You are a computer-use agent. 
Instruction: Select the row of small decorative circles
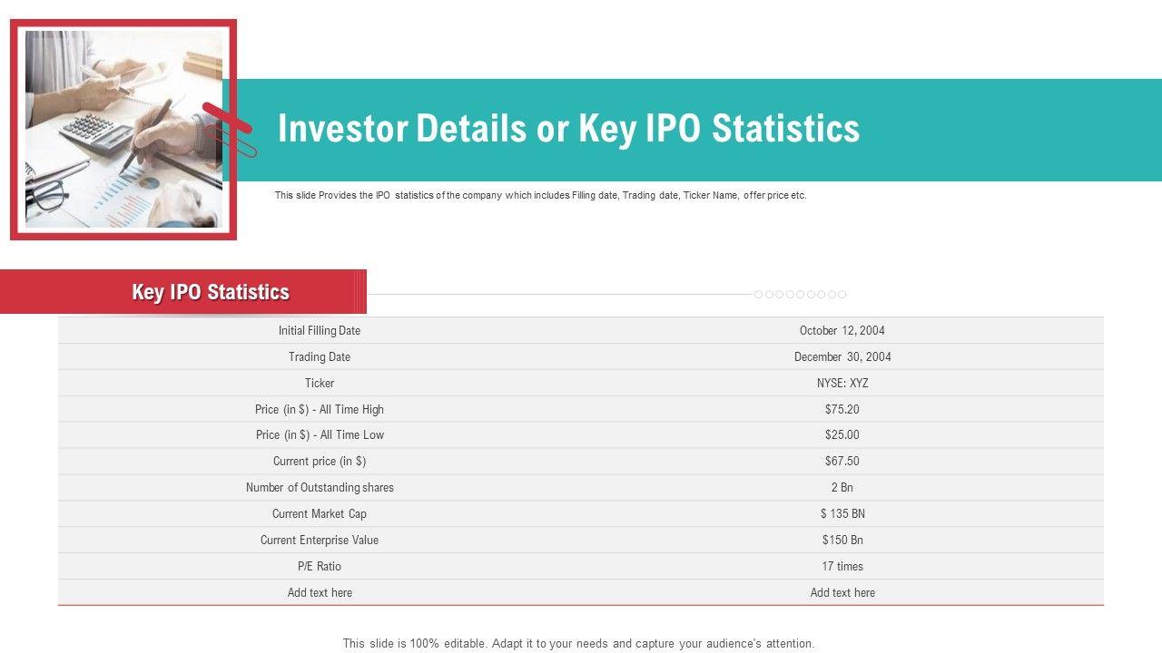click(800, 295)
